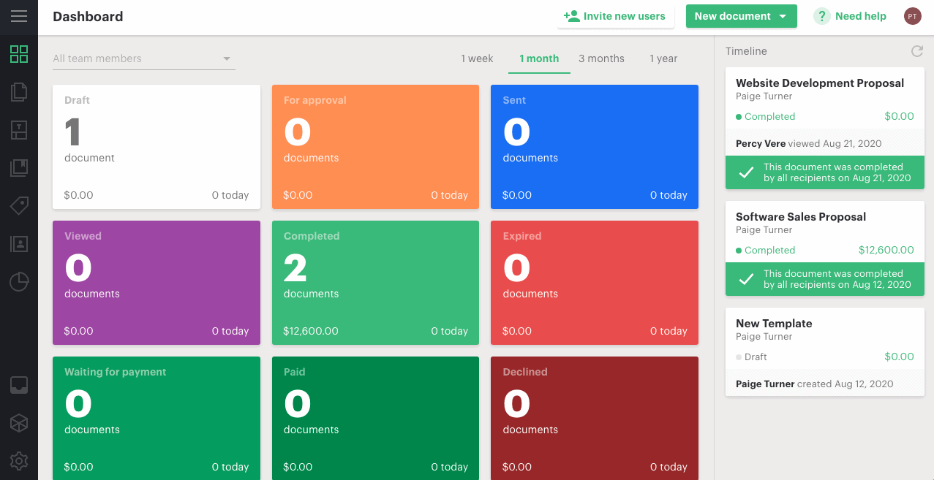Go to Templates via sidebar icon
The image size is (934, 480).
click(19, 130)
